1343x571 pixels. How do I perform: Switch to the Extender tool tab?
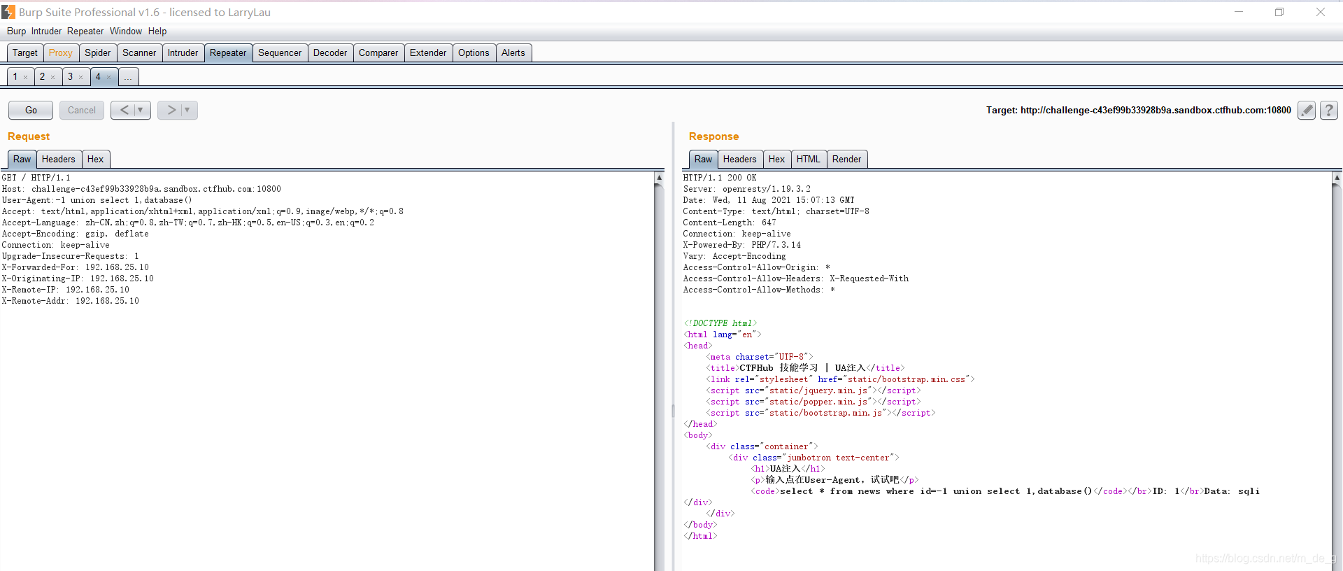pos(428,52)
